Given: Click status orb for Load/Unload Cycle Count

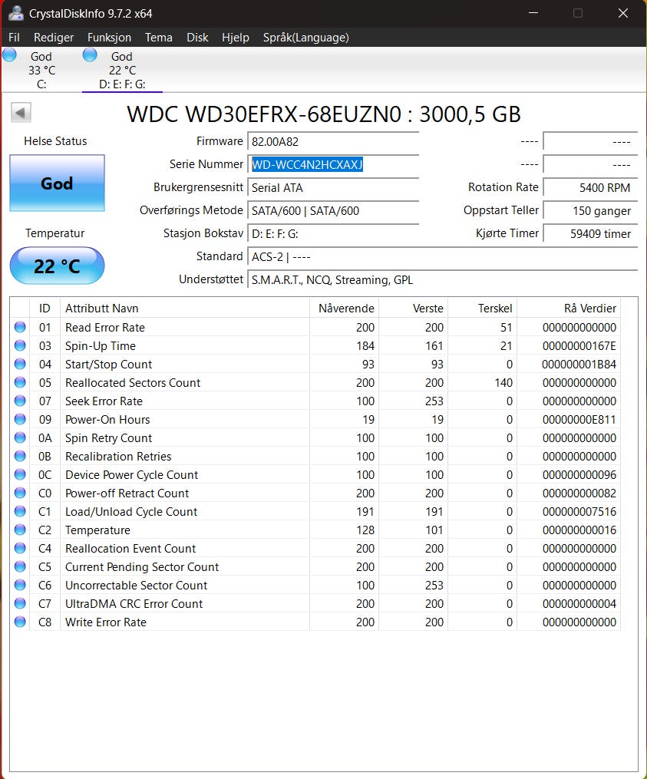Looking at the screenshot, I should 20,510.
